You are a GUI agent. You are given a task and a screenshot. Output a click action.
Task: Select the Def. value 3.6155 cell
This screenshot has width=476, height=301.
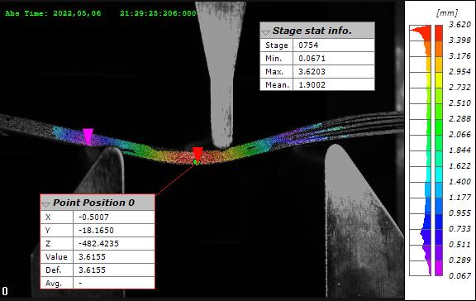(x=113, y=270)
